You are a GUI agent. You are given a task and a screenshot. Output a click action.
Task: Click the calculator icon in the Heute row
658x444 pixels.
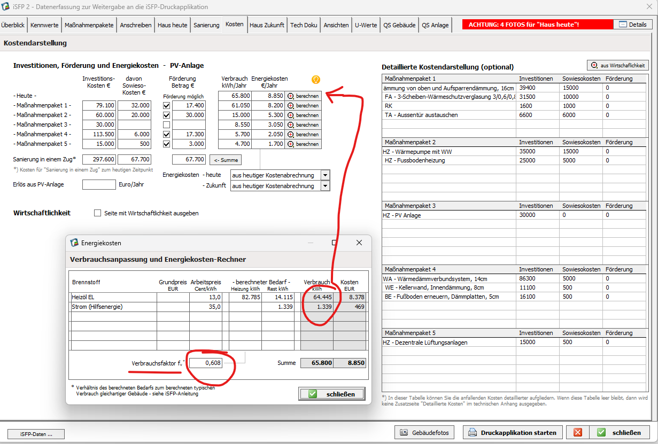tap(291, 96)
